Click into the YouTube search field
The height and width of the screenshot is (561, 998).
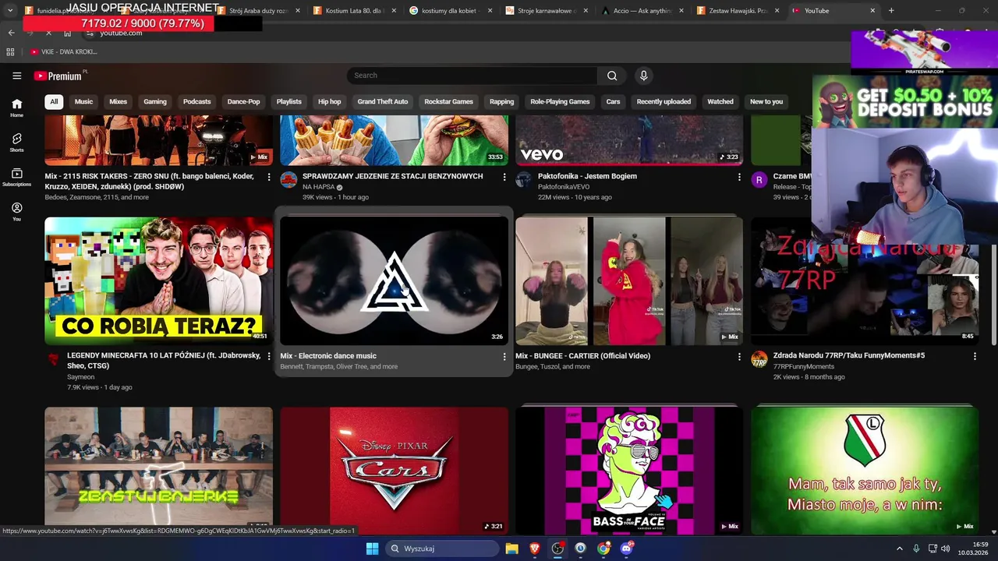tap(472, 76)
